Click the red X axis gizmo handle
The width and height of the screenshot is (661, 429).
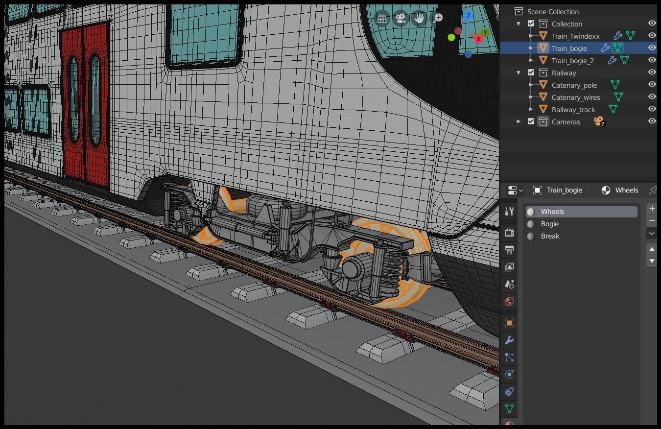click(478, 39)
